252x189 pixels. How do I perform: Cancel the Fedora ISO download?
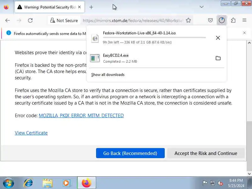point(218,38)
